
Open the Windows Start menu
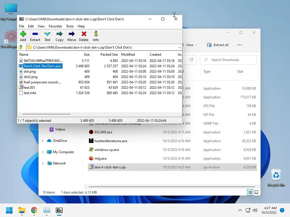click(9, 210)
